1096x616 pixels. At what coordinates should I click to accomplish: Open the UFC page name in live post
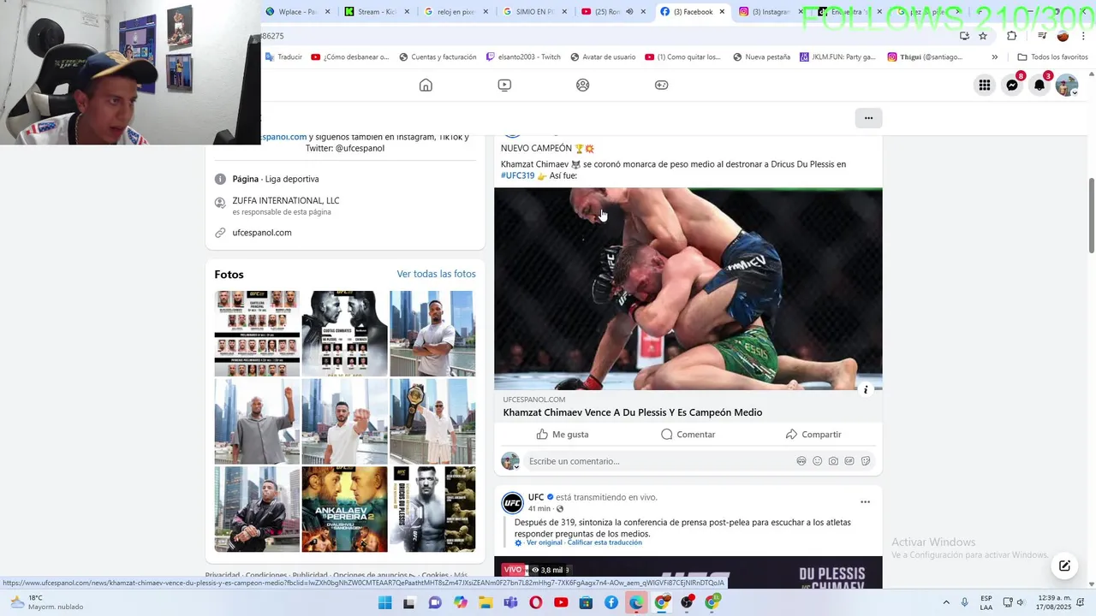[536, 497]
